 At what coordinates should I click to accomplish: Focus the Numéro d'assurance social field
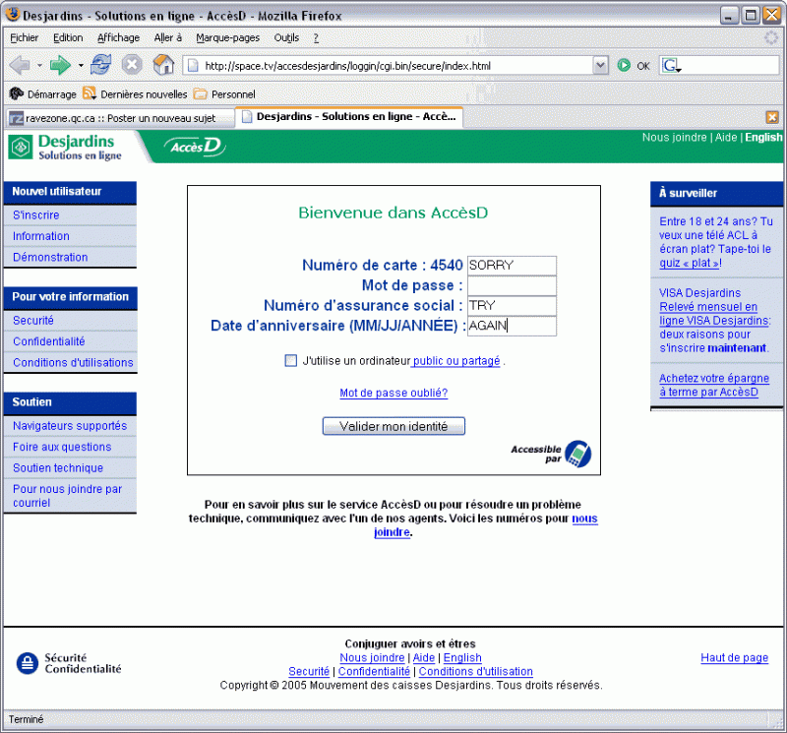[512, 306]
